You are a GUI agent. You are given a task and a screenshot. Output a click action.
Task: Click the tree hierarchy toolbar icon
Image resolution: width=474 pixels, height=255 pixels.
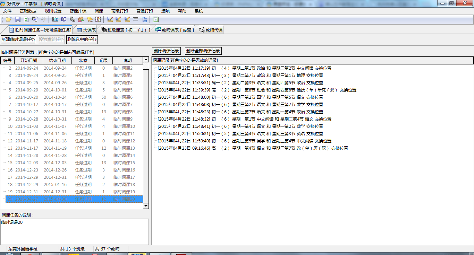pos(144,19)
